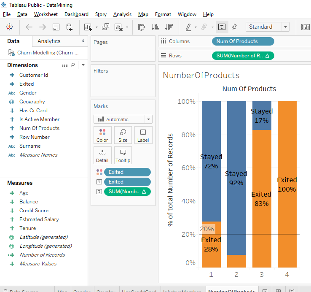Click the Num Of Products column pill
The height and width of the screenshot is (292, 311).
click(x=243, y=41)
